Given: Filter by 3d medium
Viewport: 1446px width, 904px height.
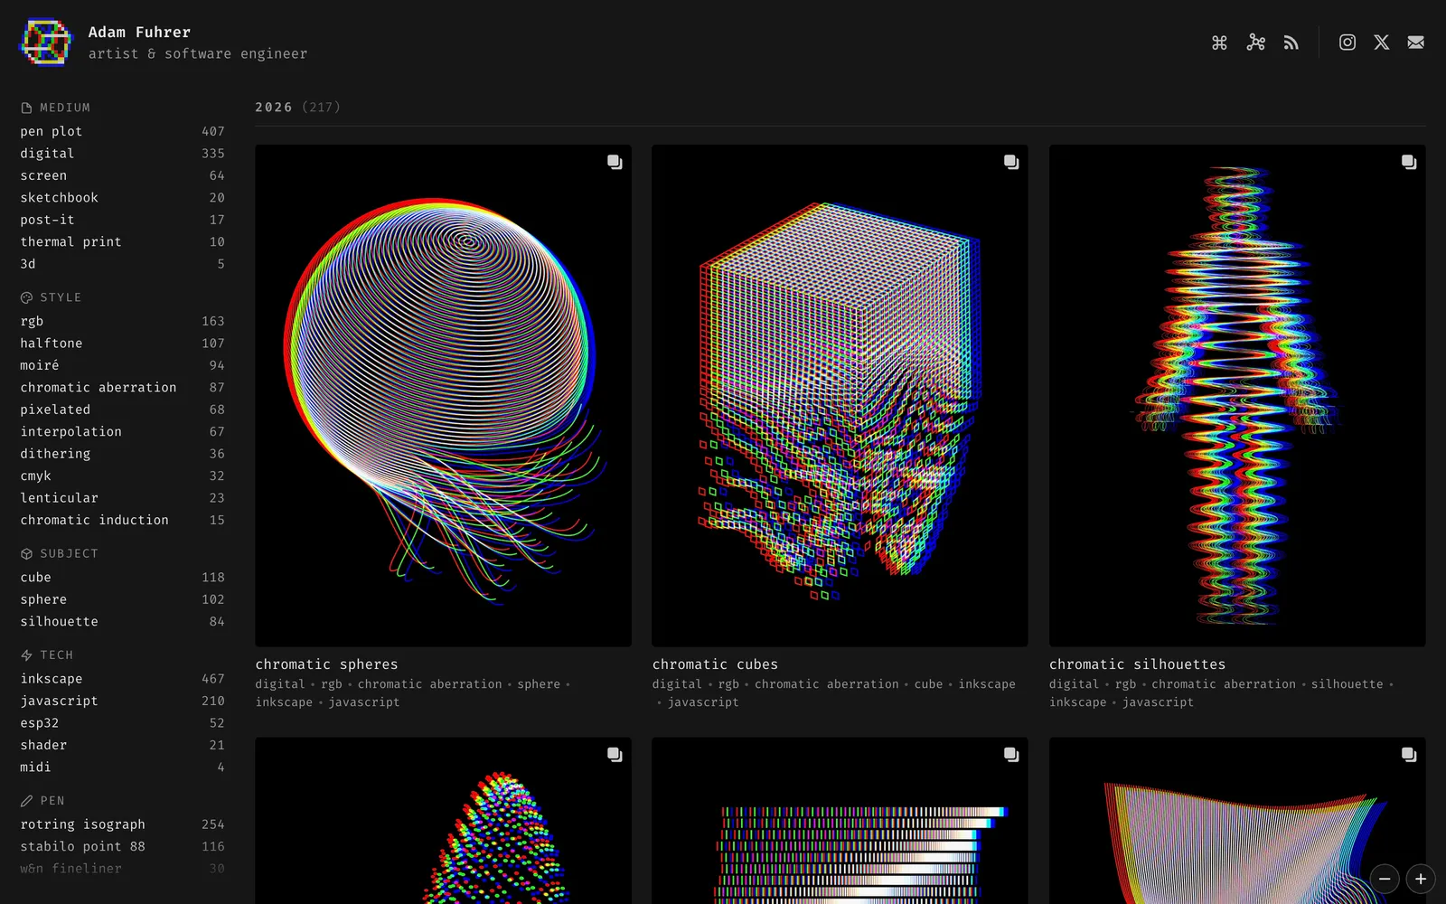Looking at the screenshot, I should [122, 264].
